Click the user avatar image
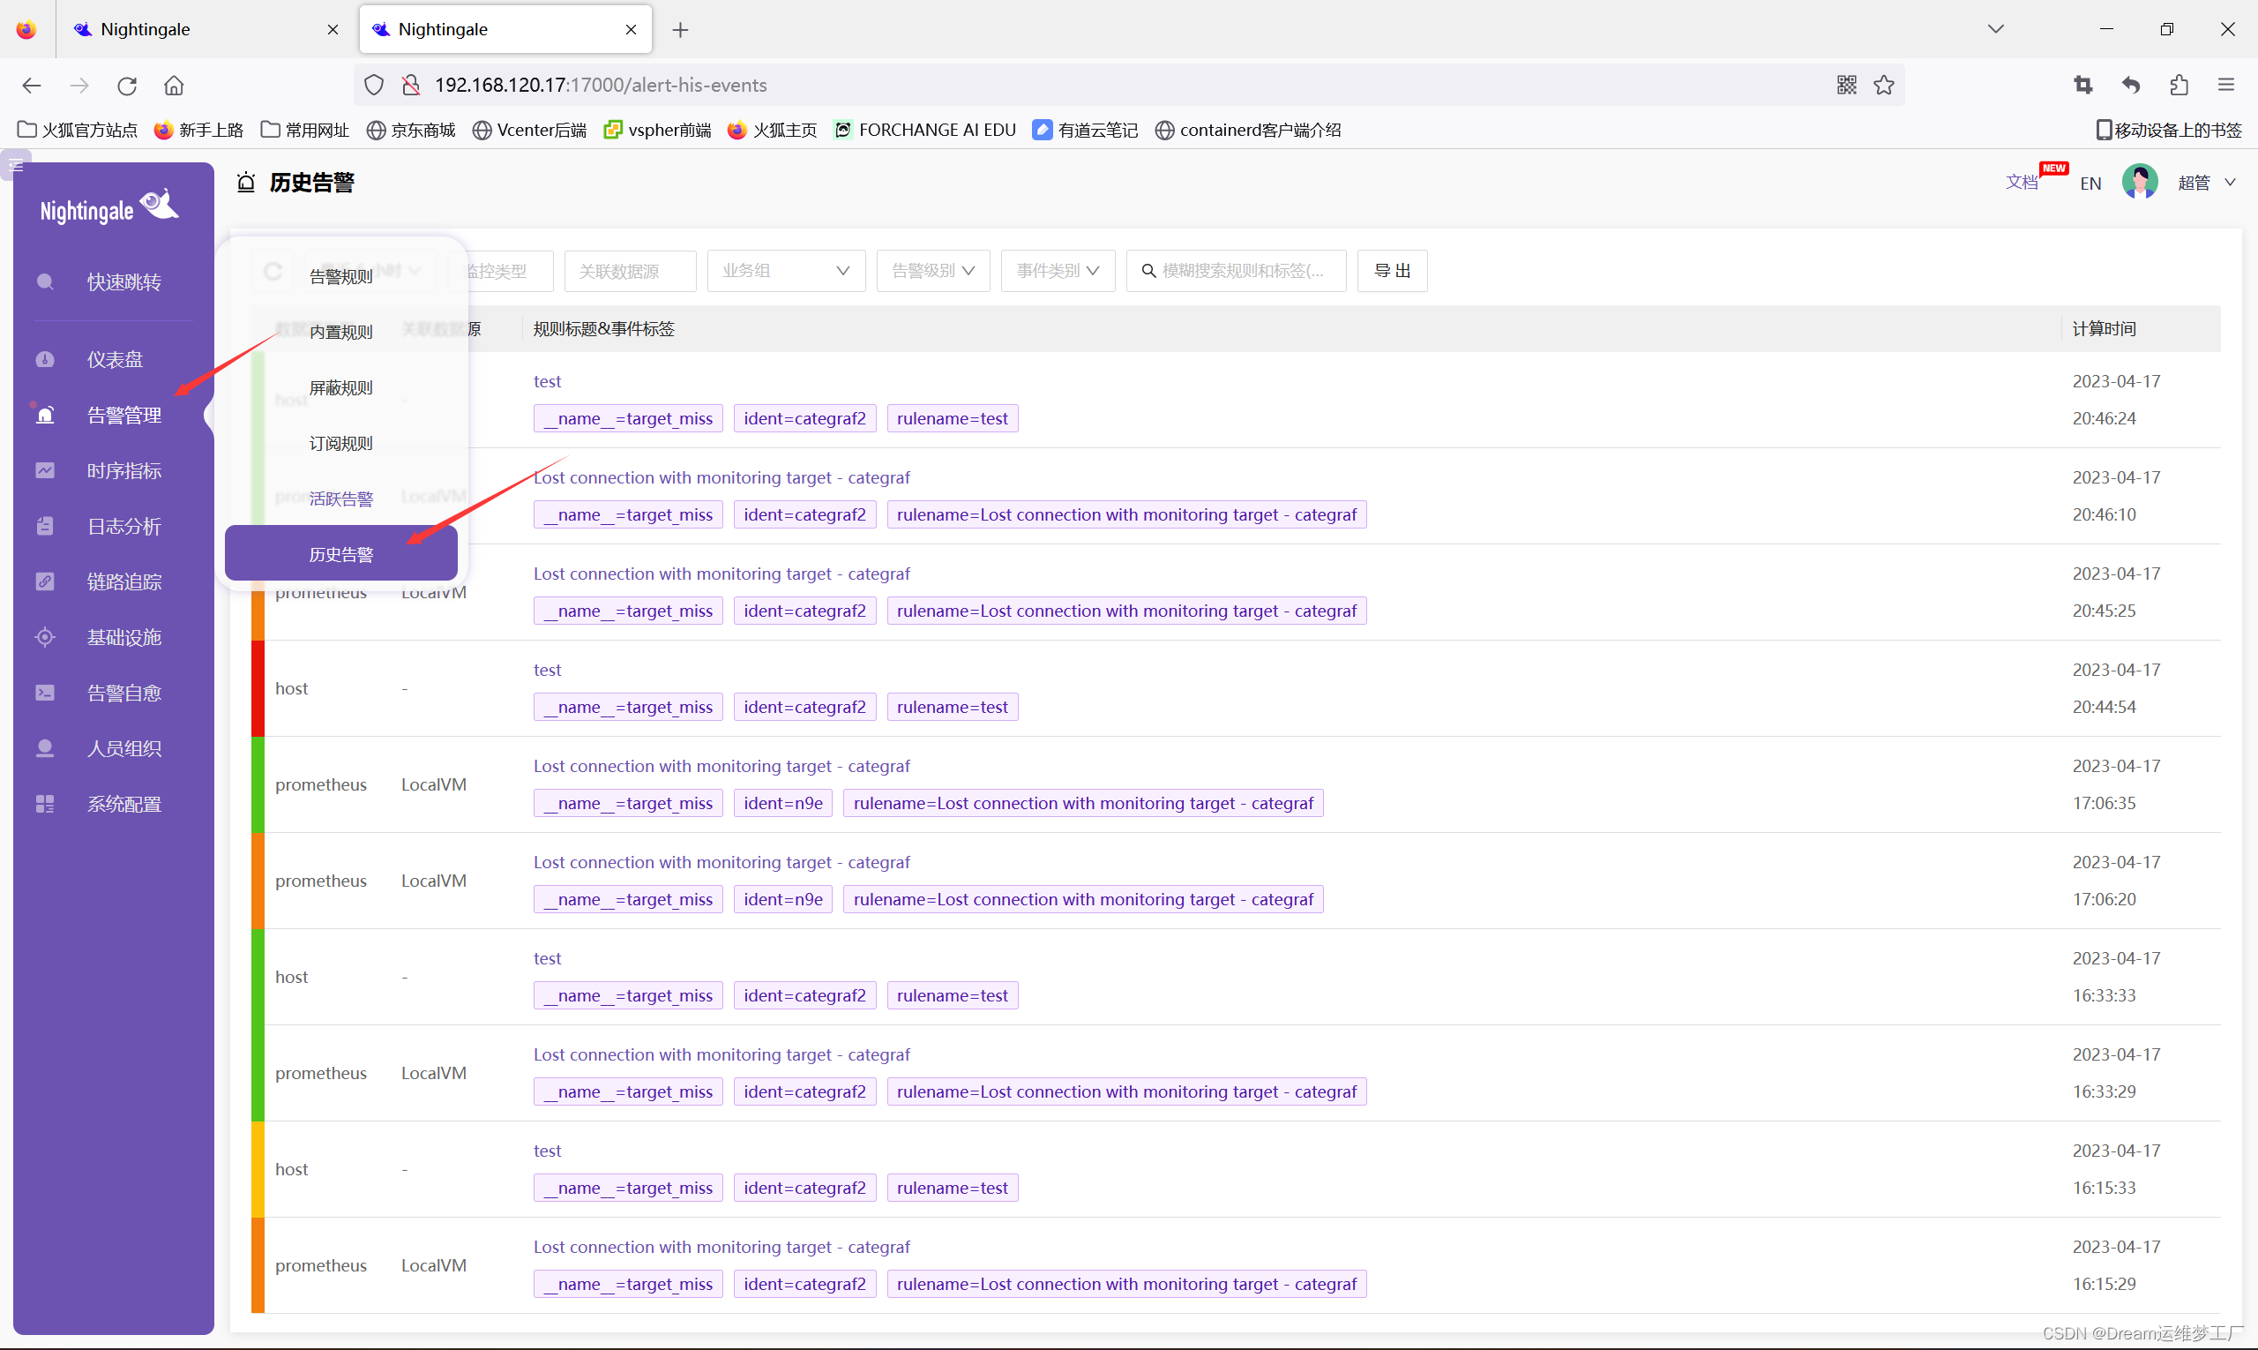This screenshot has width=2258, height=1350. point(2139,182)
